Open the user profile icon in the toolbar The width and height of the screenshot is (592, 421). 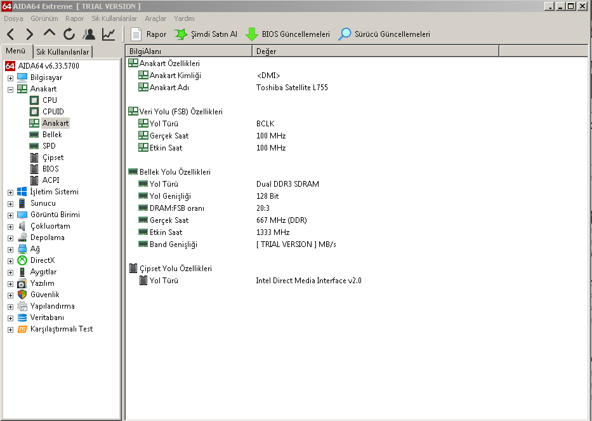coord(89,34)
